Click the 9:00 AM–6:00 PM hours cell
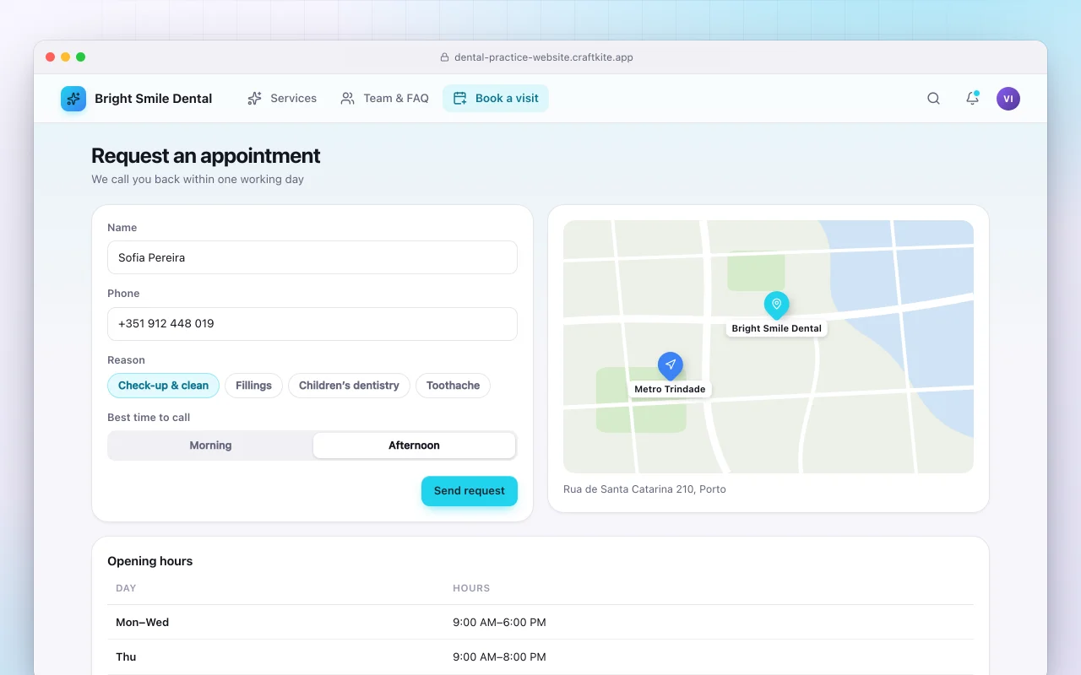This screenshot has height=675, width=1081. pos(499,623)
